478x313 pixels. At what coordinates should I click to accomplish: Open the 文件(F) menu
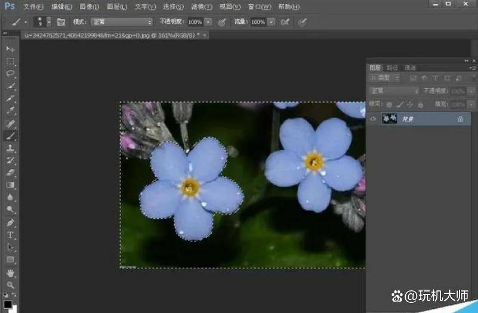coord(33,7)
